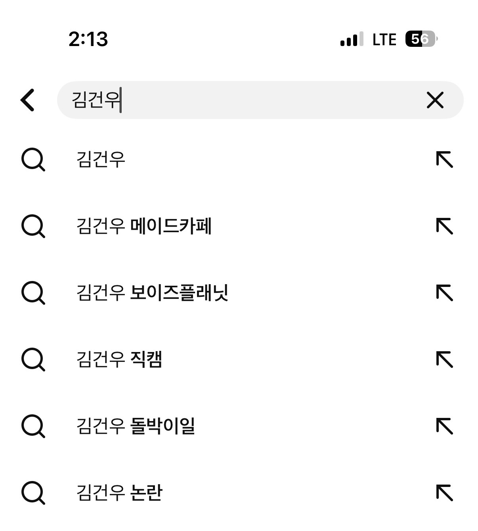Tap magnifier icon beside 김건우 논란
The height and width of the screenshot is (531, 478).
pyautogui.click(x=33, y=493)
